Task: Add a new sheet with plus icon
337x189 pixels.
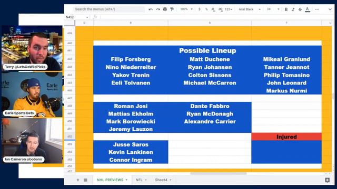Action: [78, 180]
